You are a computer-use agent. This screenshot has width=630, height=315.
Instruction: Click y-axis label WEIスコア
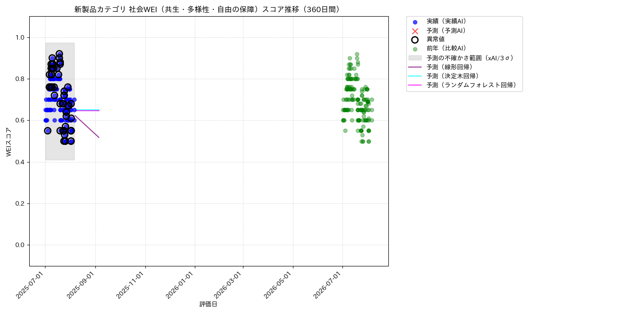click(x=9, y=142)
